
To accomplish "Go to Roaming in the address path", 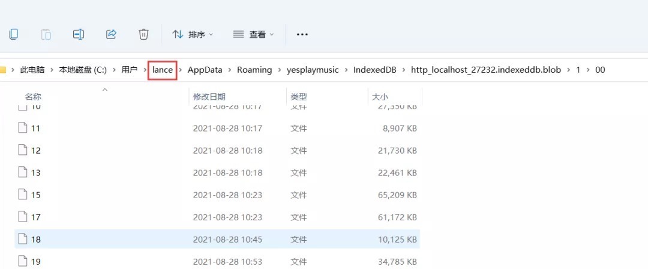I will tap(254, 70).
